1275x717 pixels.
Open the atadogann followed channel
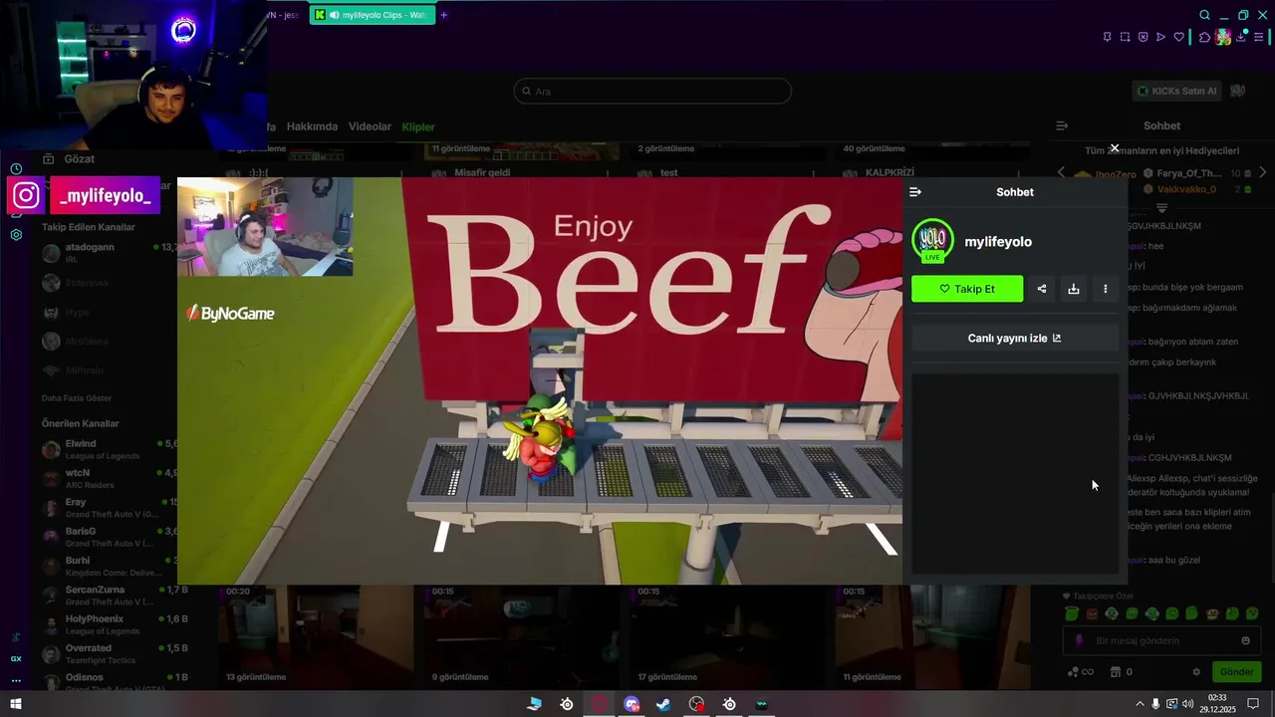pyautogui.click(x=108, y=252)
